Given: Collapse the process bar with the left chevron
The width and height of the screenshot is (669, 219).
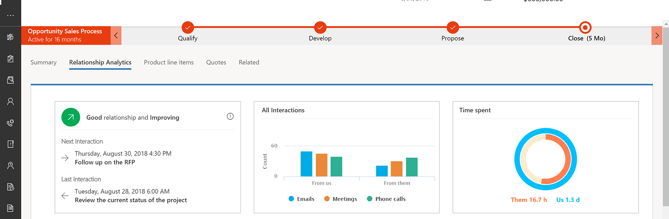Looking at the screenshot, I should pyautogui.click(x=116, y=35).
